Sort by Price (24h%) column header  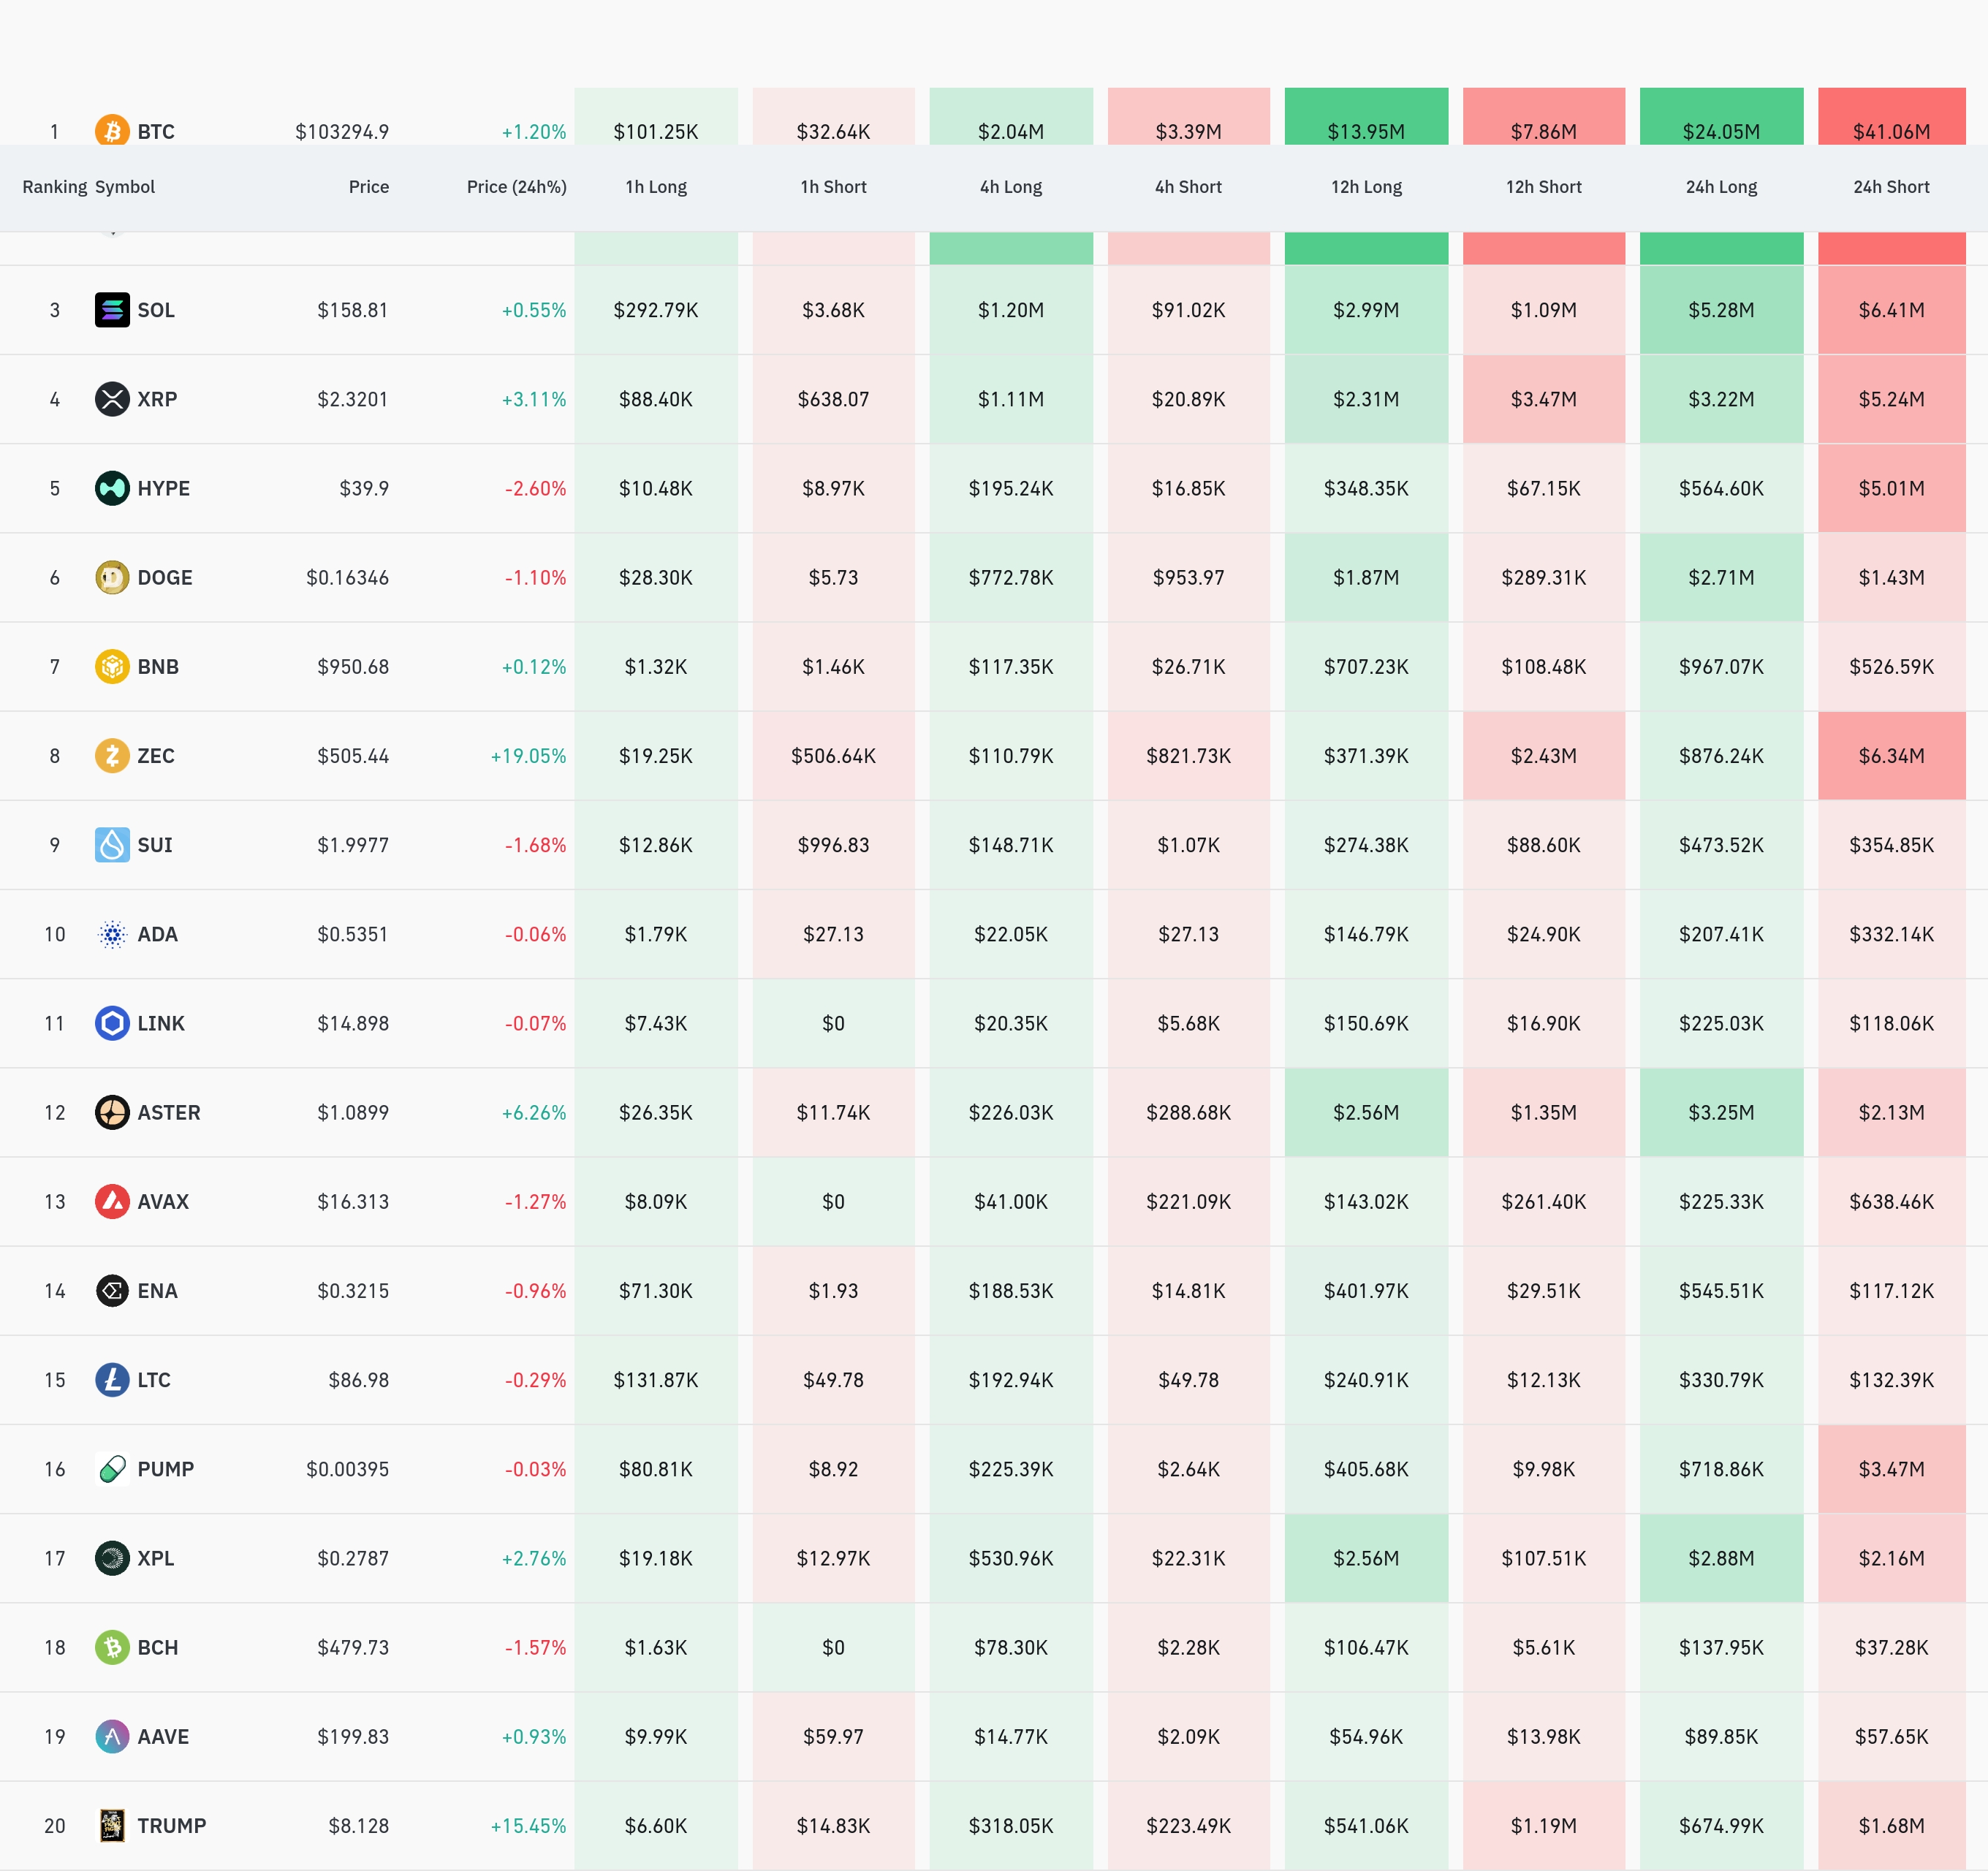click(516, 187)
